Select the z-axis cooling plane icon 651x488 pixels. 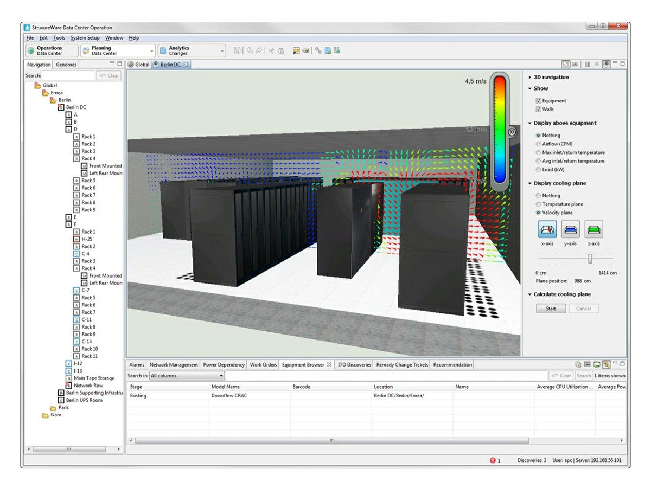[x=593, y=229]
